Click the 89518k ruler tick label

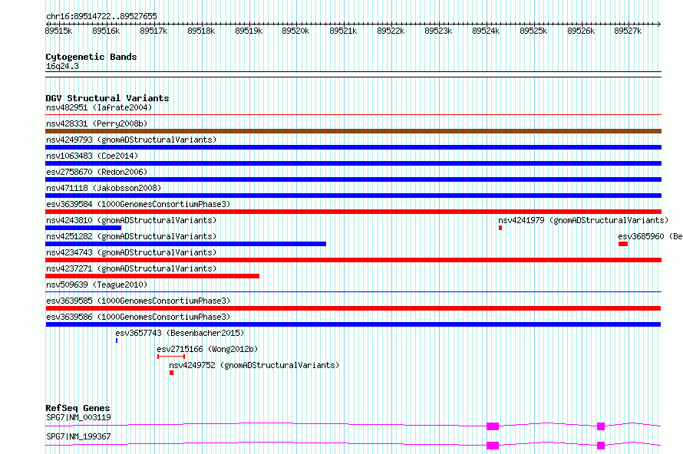[x=201, y=31]
